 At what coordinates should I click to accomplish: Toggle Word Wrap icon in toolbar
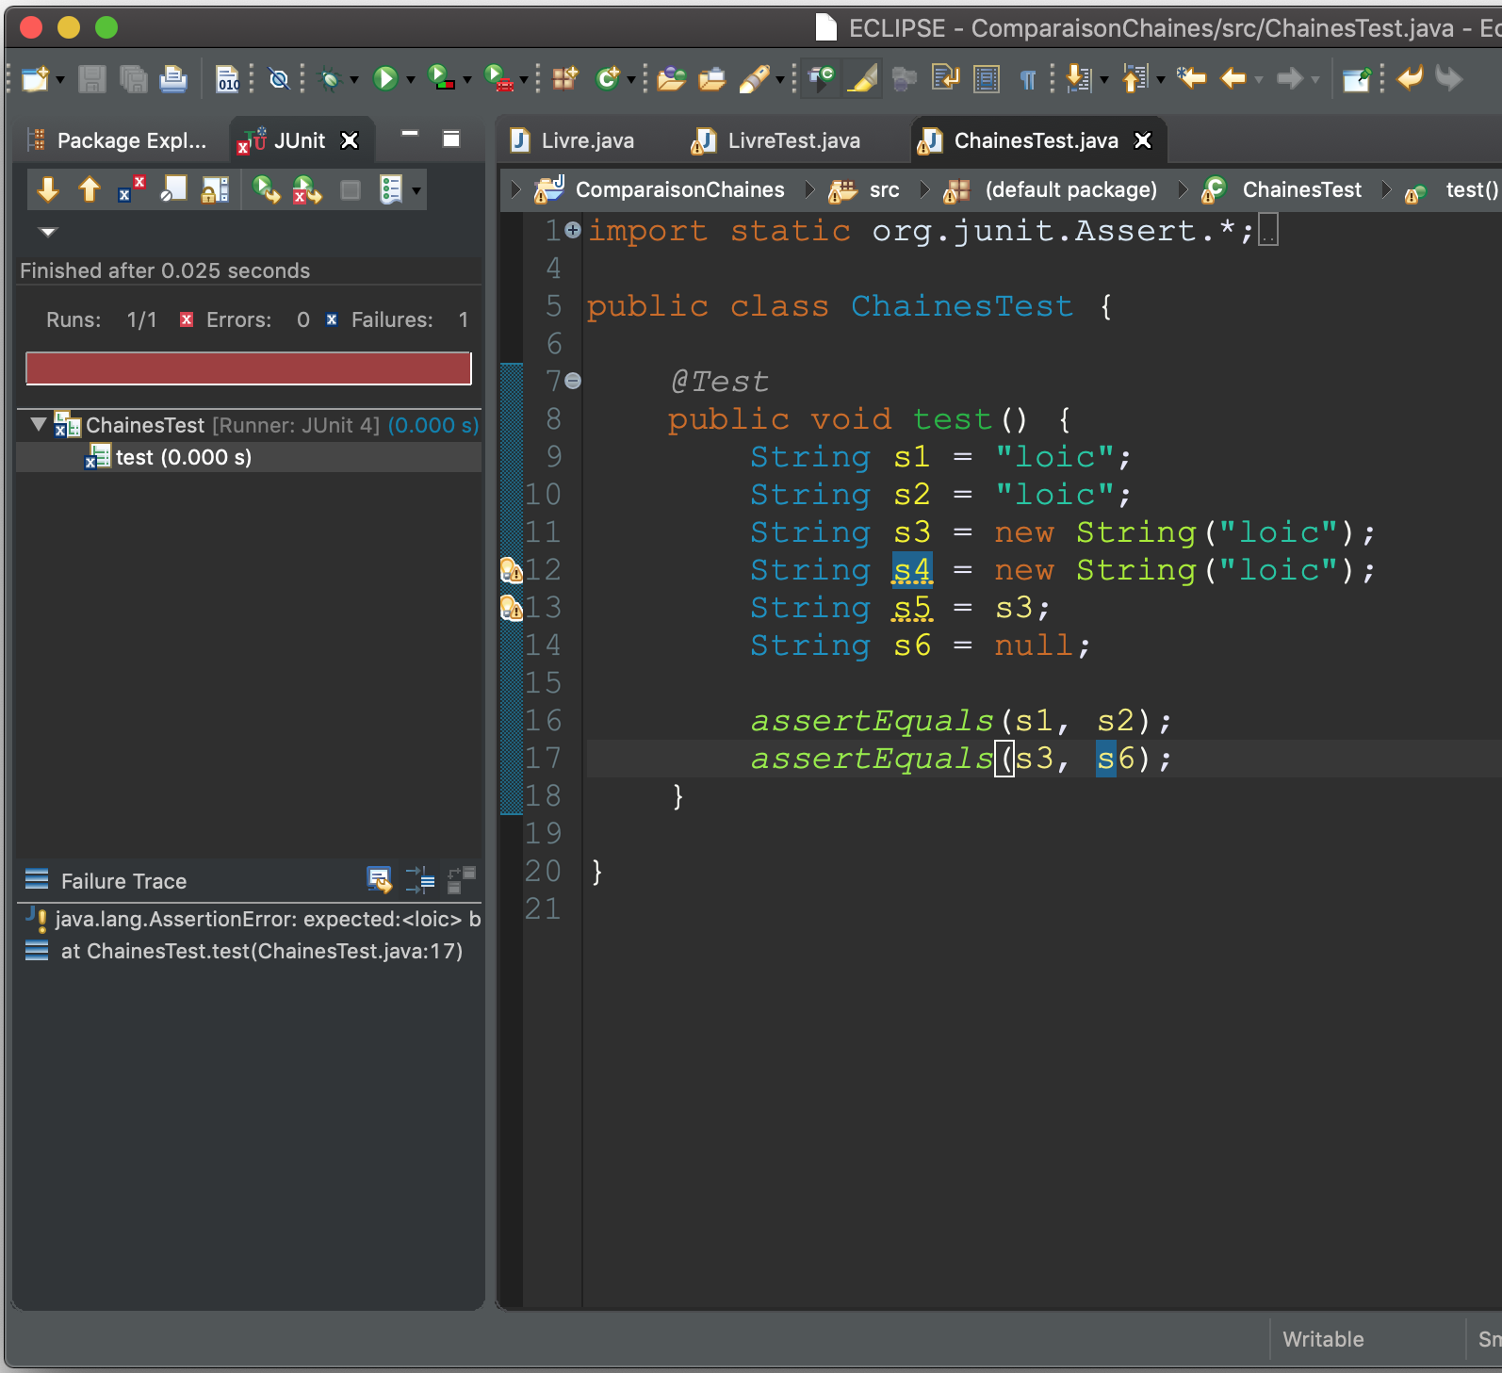(x=945, y=78)
